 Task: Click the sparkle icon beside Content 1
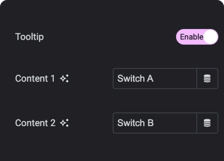(65, 78)
